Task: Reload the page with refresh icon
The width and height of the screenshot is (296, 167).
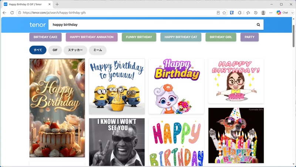Action: pyautogui.click(x=12, y=13)
